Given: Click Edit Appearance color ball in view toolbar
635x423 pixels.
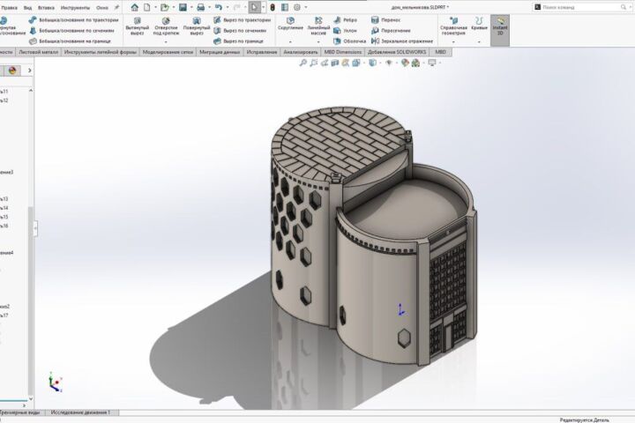Looking at the screenshot, I should (x=405, y=63).
